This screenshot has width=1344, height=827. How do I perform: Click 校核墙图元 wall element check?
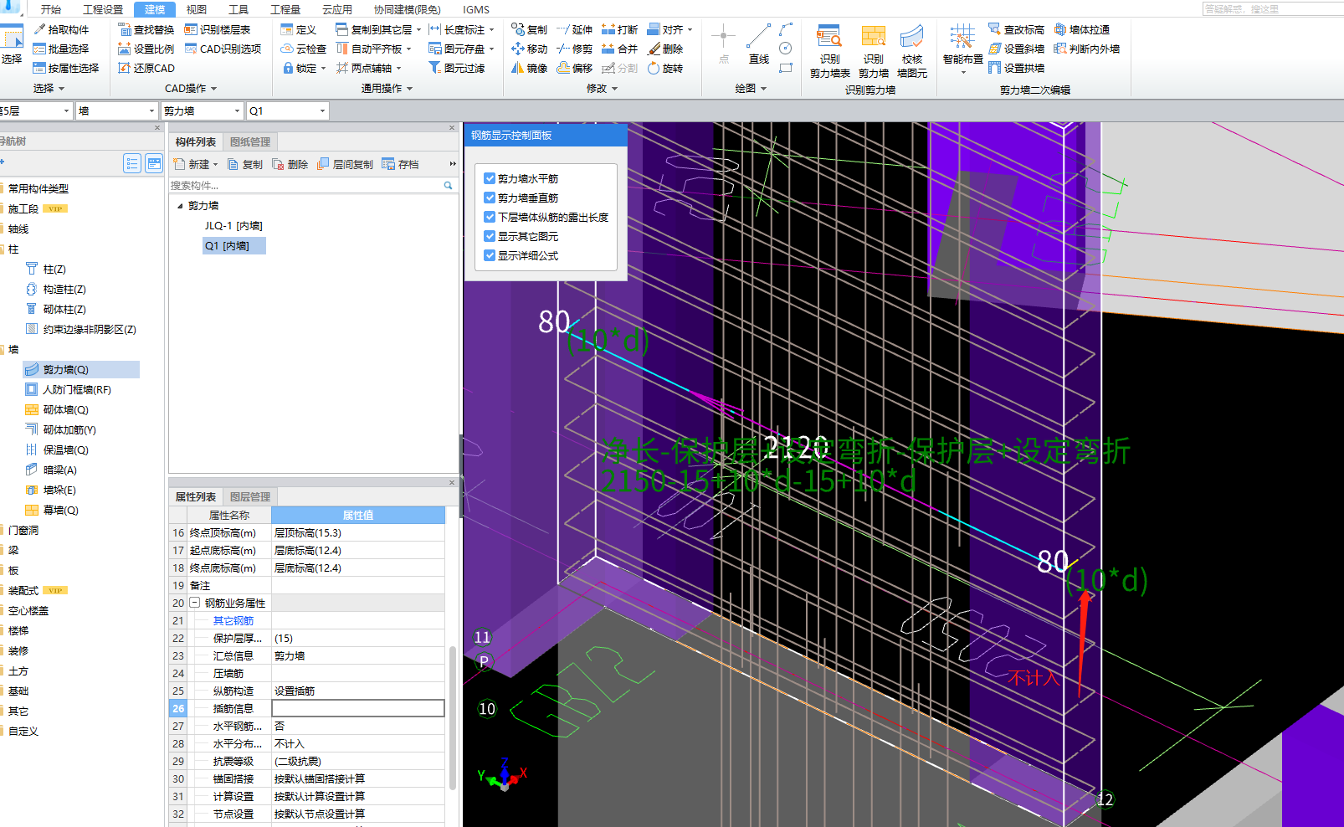[911, 51]
